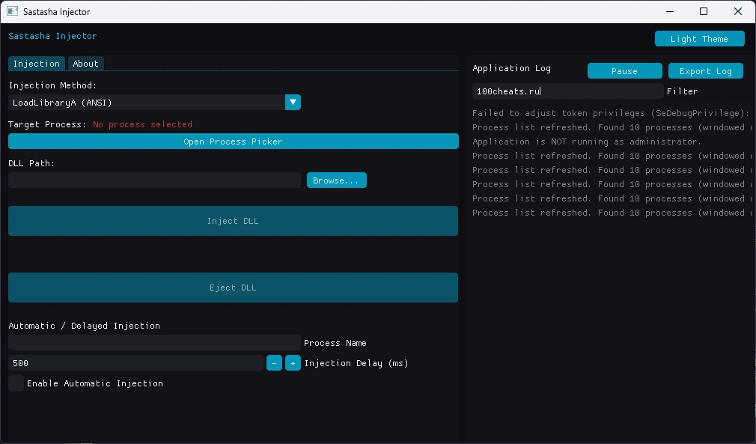Image resolution: width=756 pixels, height=444 pixels.
Task: Click 'Automatic / Delayed Injection' heading
Action: tap(85, 326)
